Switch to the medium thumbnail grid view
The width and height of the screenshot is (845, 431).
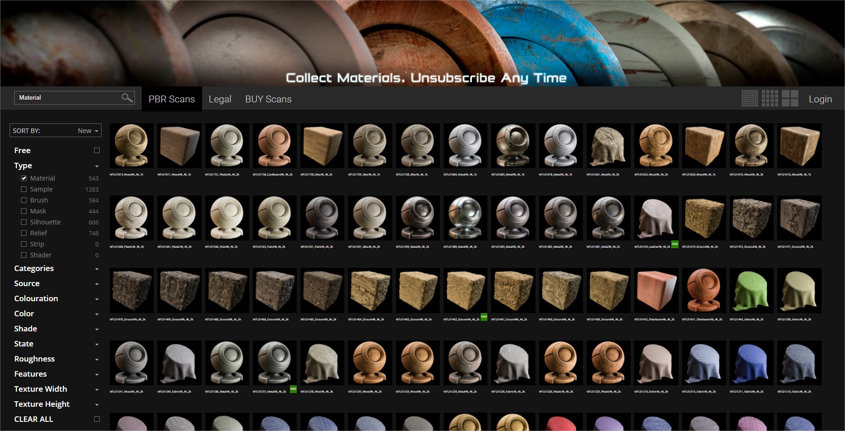(770, 98)
